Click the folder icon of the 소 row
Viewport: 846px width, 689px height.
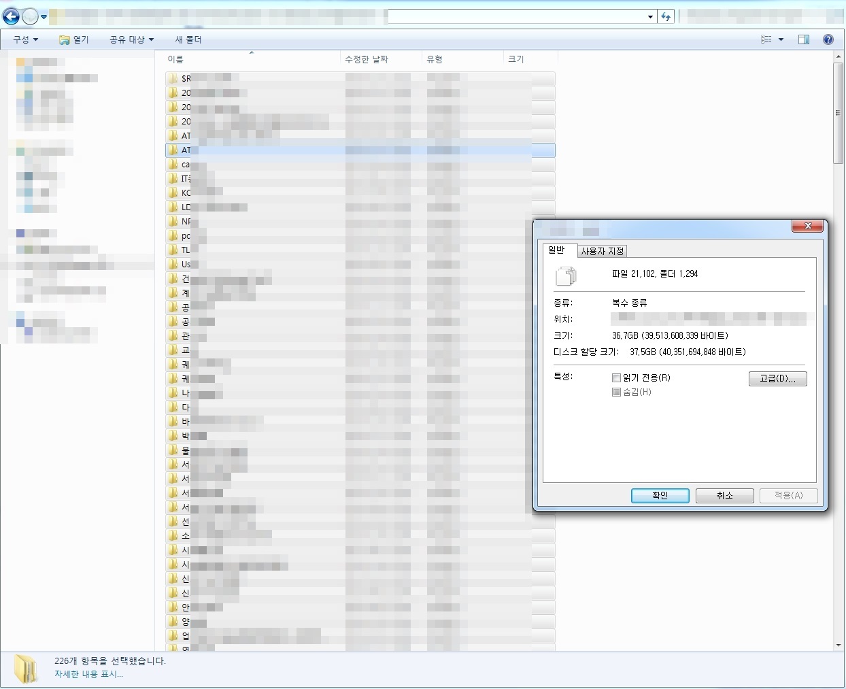click(173, 535)
